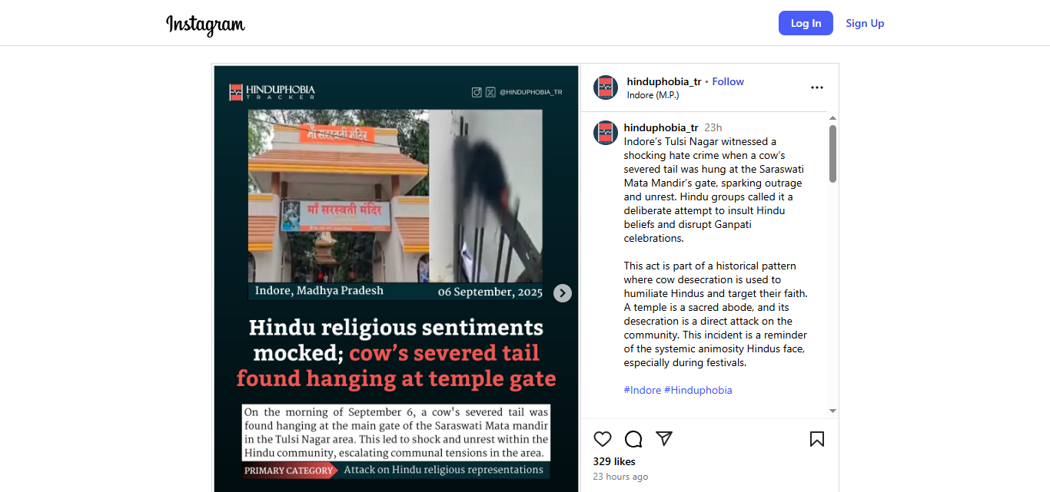Image resolution: width=1050 pixels, height=492 pixels.
Task: Open the #Indore hashtag
Action: pos(643,390)
